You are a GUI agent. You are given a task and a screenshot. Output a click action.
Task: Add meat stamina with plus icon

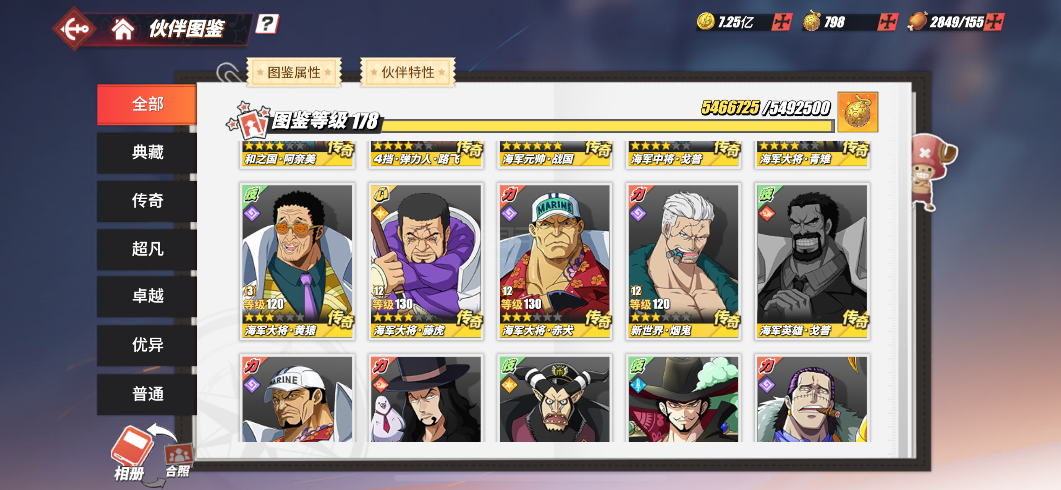[x=994, y=22]
